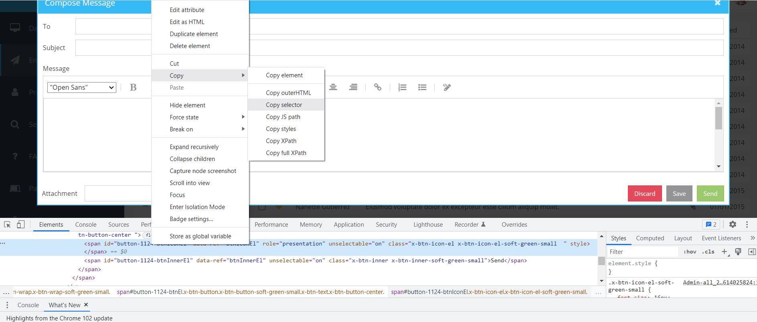Select Scroll into view menu item

(200, 183)
